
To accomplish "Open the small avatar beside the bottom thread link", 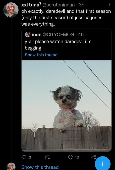I will pos(11,166).
